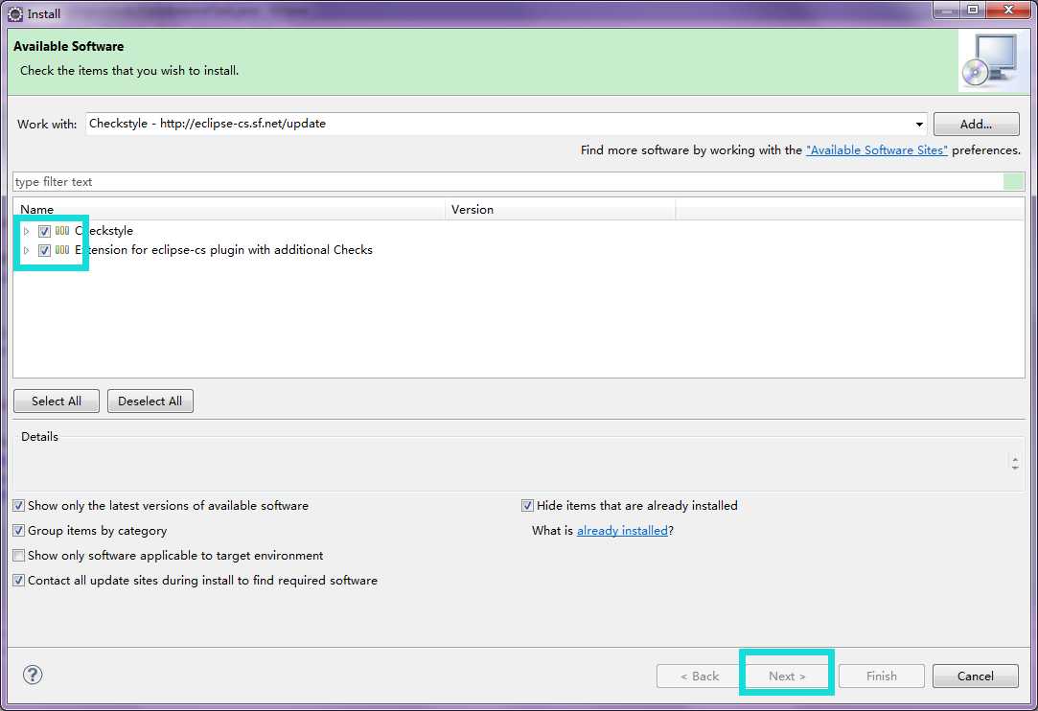Toggle Hide items that are already installed
The height and width of the screenshot is (711, 1038).
(527, 506)
